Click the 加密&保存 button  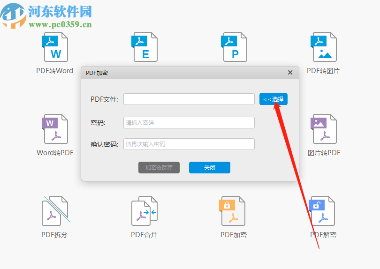[x=159, y=168]
